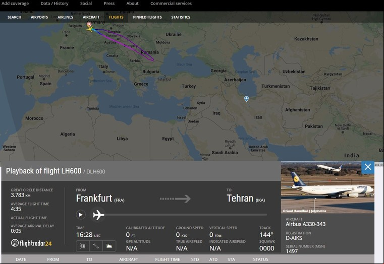The width and height of the screenshot is (384, 264).
Task: Click the Istanbul city label on map
Action: pyautogui.click(x=164, y=79)
